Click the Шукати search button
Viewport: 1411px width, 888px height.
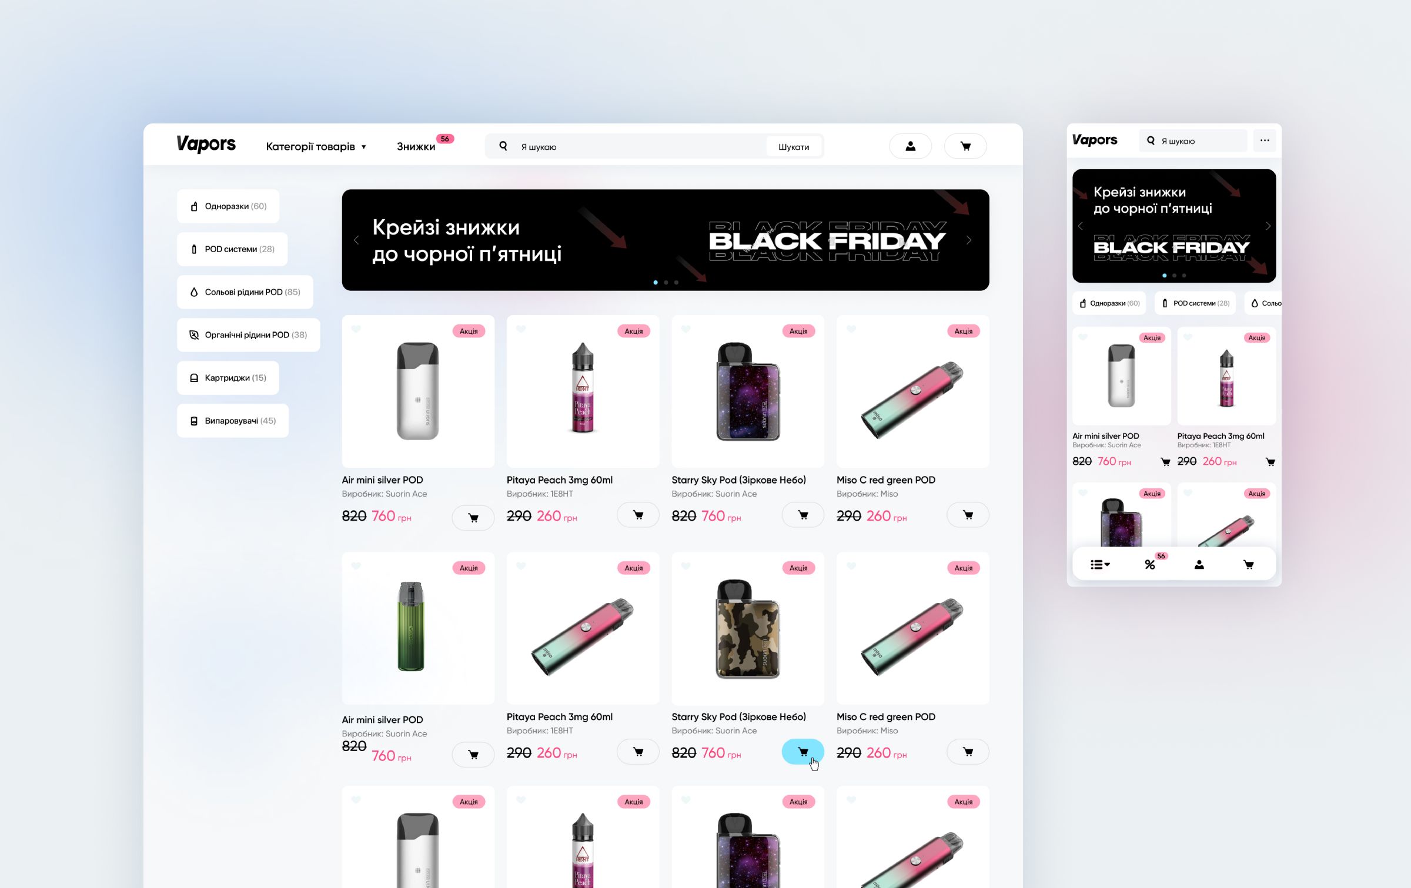coord(794,147)
